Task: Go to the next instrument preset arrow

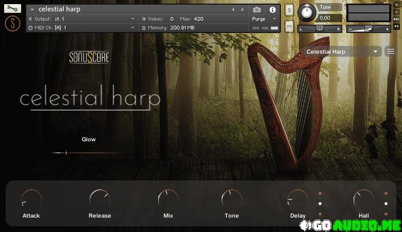Action: 243,9
